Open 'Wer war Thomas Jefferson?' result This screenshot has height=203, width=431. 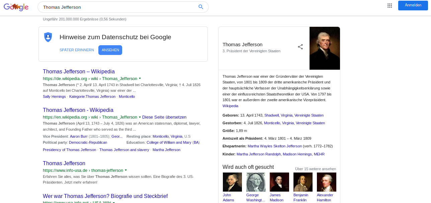click(x=105, y=196)
